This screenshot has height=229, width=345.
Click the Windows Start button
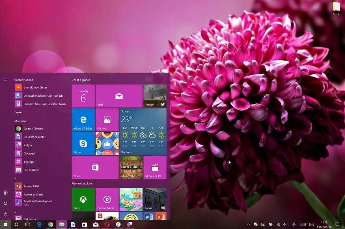point(6,224)
